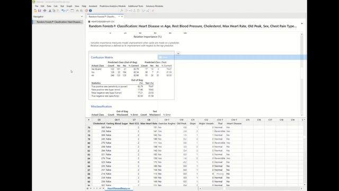Click the sheet-list icon at worksheet bottom-left
This screenshot has height=191, width=339.
(87, 189)
